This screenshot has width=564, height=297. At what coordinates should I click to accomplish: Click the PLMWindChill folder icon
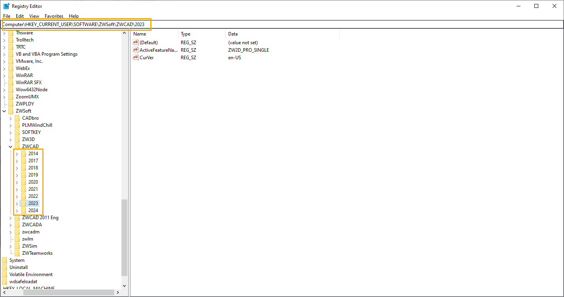click(17, 125)
